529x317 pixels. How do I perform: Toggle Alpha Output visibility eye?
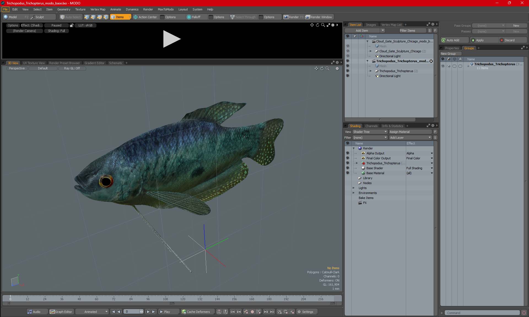347,153
